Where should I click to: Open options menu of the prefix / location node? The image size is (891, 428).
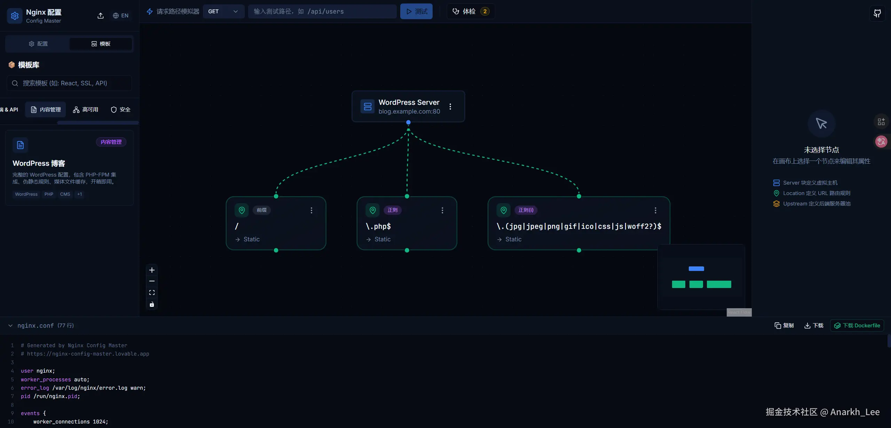[312, 210]
